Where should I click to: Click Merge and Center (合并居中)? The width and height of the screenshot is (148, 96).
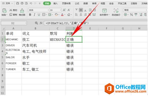(x=105, y=12)
